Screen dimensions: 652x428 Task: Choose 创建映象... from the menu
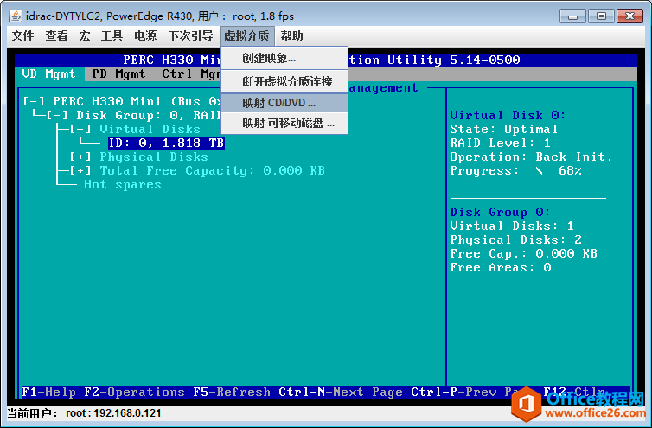(284, 58)
